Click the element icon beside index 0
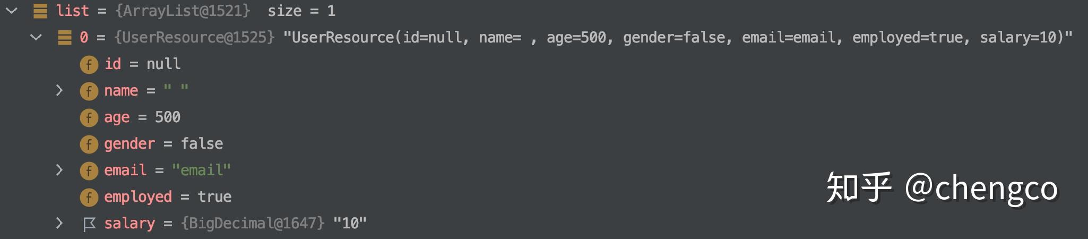 [x=65, y=38]
